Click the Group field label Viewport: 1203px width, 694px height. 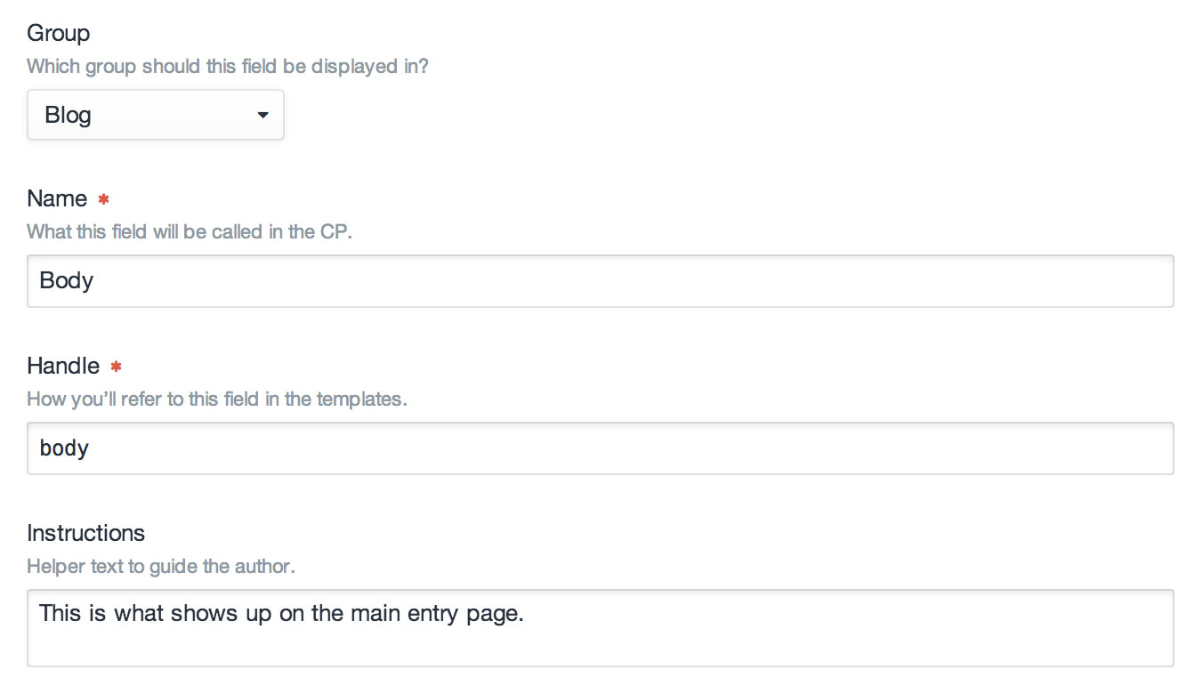(x=58, y=33)
